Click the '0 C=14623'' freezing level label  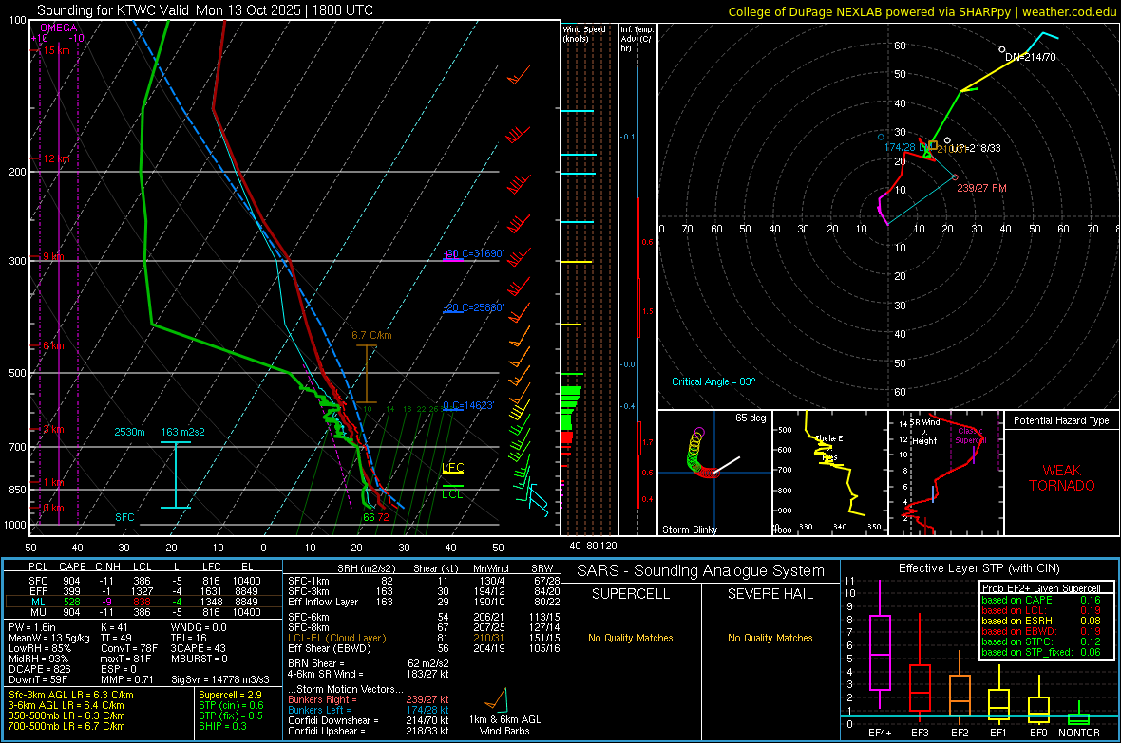[x=468, y=405]
